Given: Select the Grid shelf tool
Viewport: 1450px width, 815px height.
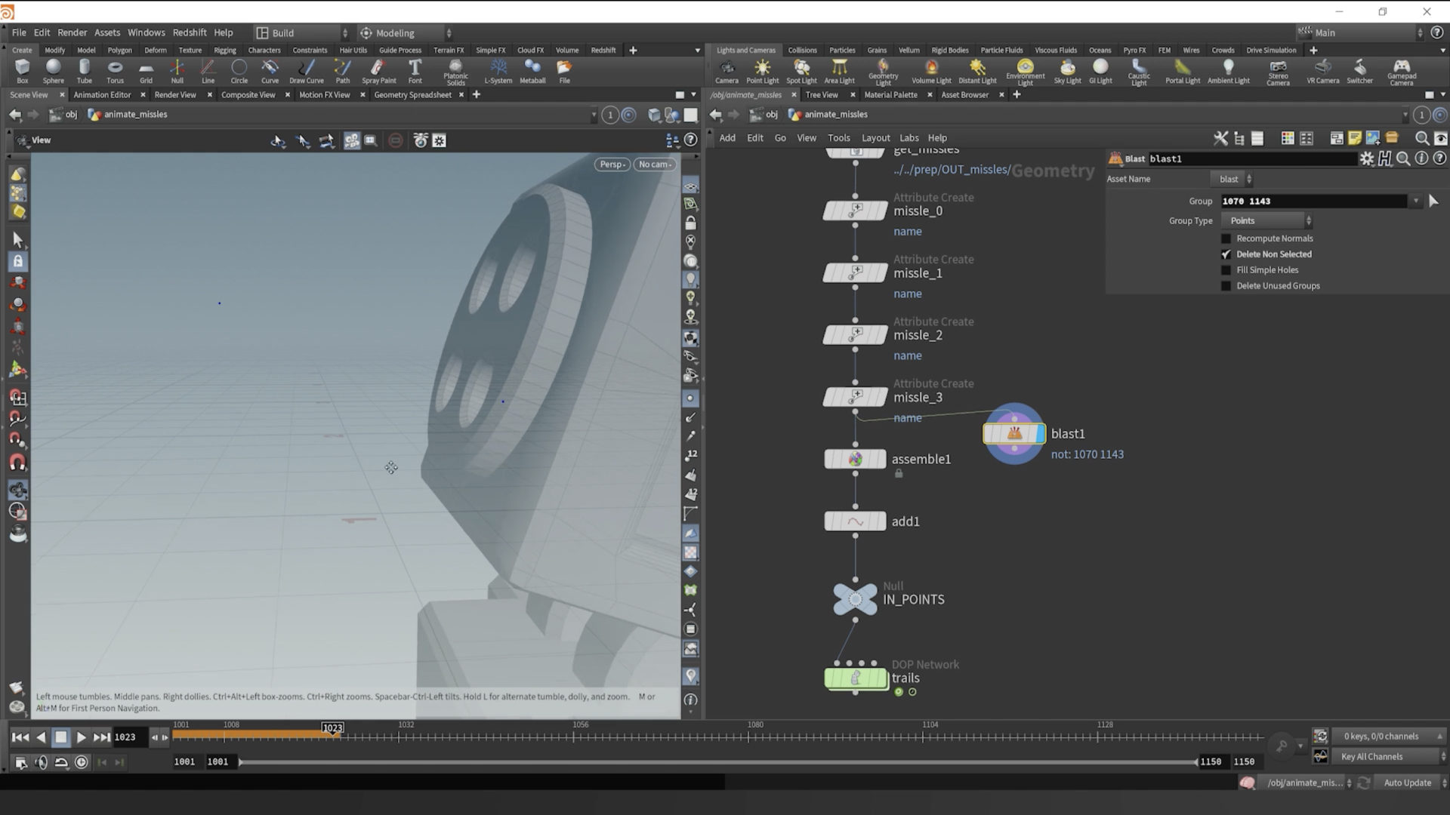Looking at the screenshot, I should coord(146,72).
